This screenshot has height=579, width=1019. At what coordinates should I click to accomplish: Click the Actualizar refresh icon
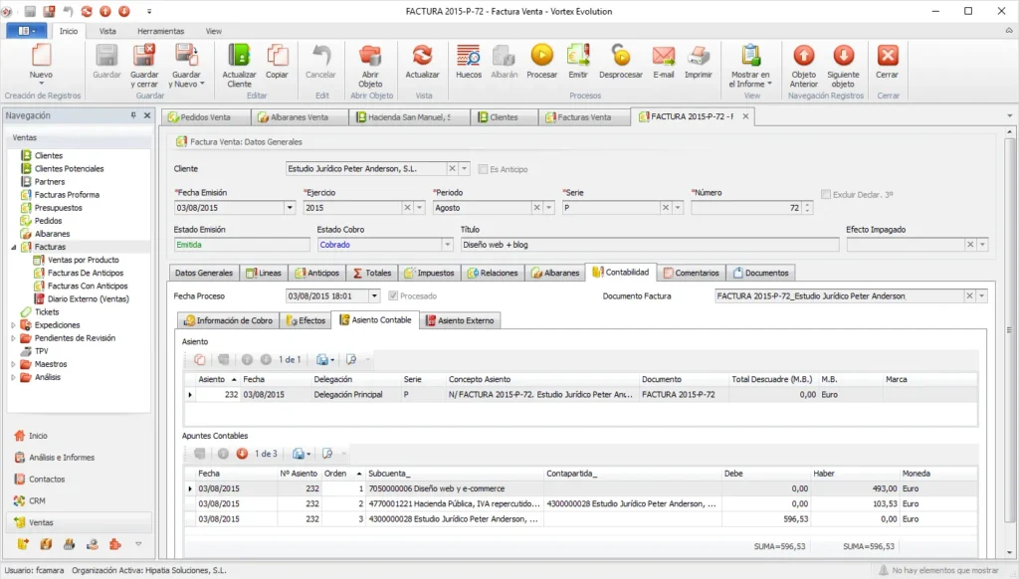[422, 56]
